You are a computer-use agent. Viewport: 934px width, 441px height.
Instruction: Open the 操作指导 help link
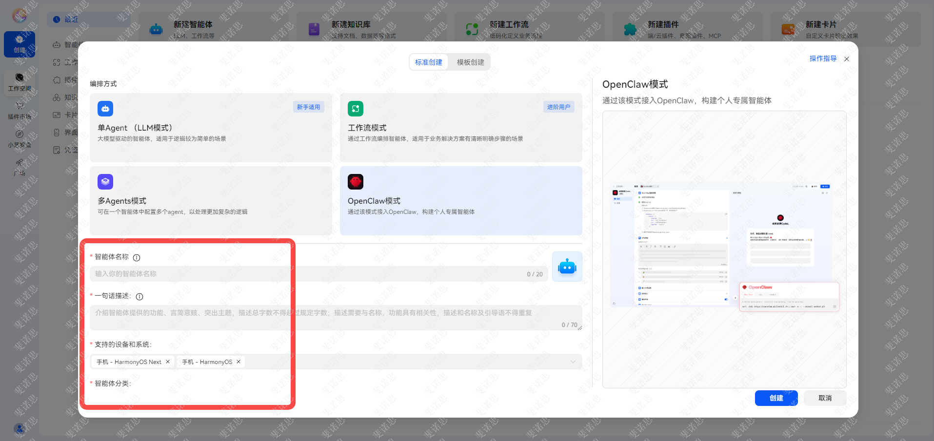(x=823, y=58)
